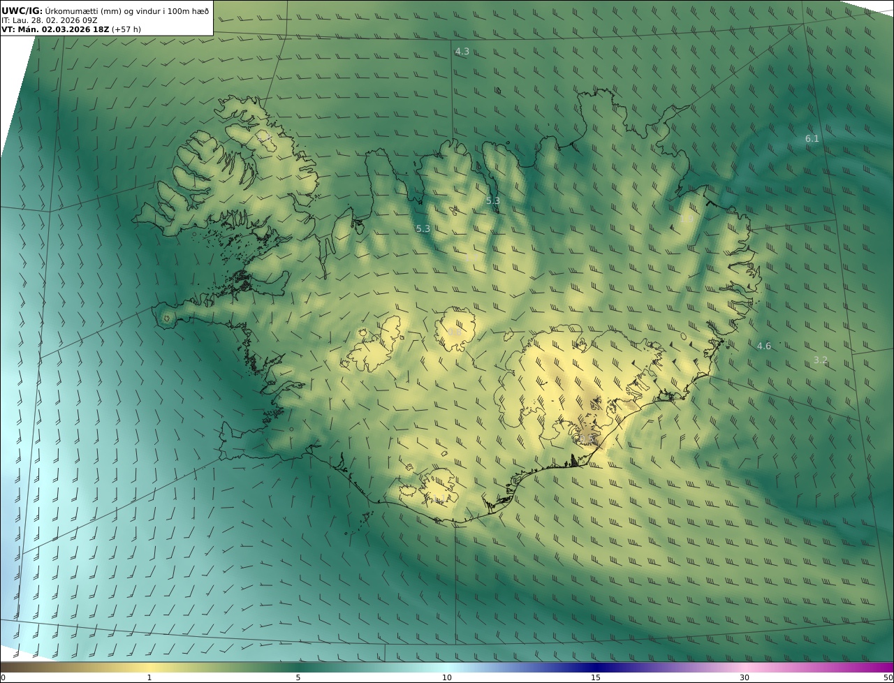894x683 pixels.
Task: Click the 1 tick label on the color scale
Action: tap(149, 677)
